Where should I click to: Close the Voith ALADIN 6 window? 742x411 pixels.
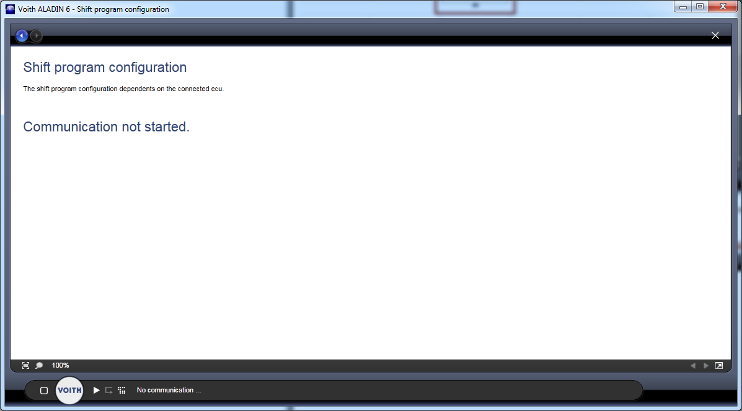point(723,7)
